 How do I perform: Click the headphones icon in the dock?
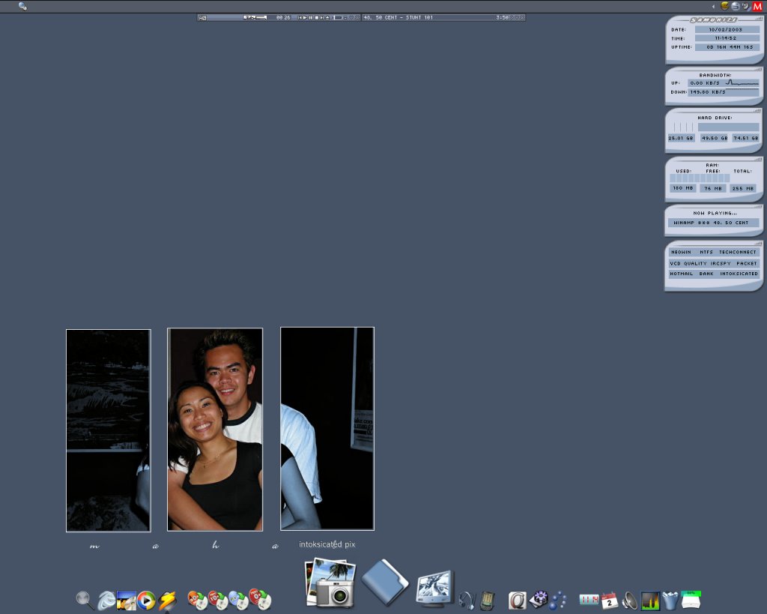tap(467, 600)
